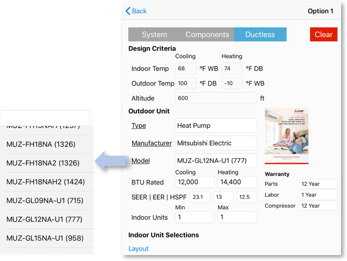Edit heating BTU Rated 14,400 field

coord(237,182)
